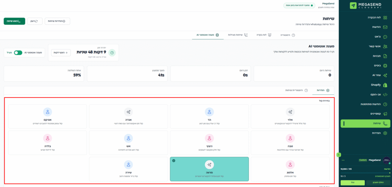Toggle the מענה אוטומטי AI switch

18,53
